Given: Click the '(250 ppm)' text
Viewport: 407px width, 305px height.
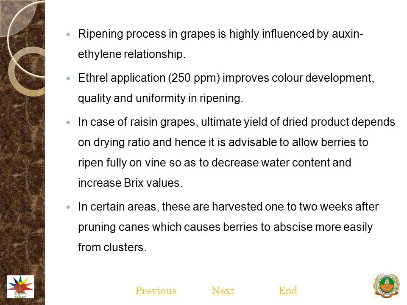Looking at the screenshot, I should 194,78.
